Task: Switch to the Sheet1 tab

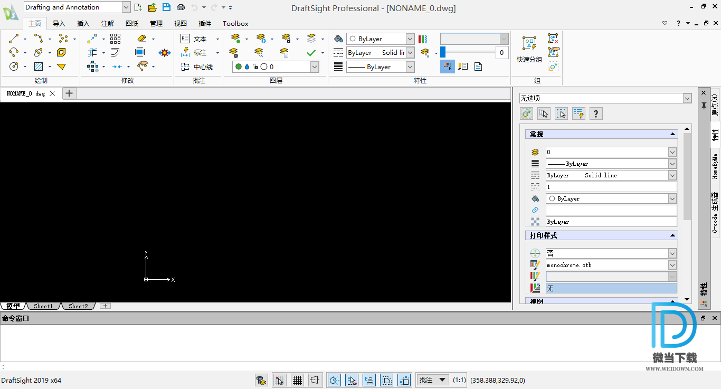Action: click(43, 306)
